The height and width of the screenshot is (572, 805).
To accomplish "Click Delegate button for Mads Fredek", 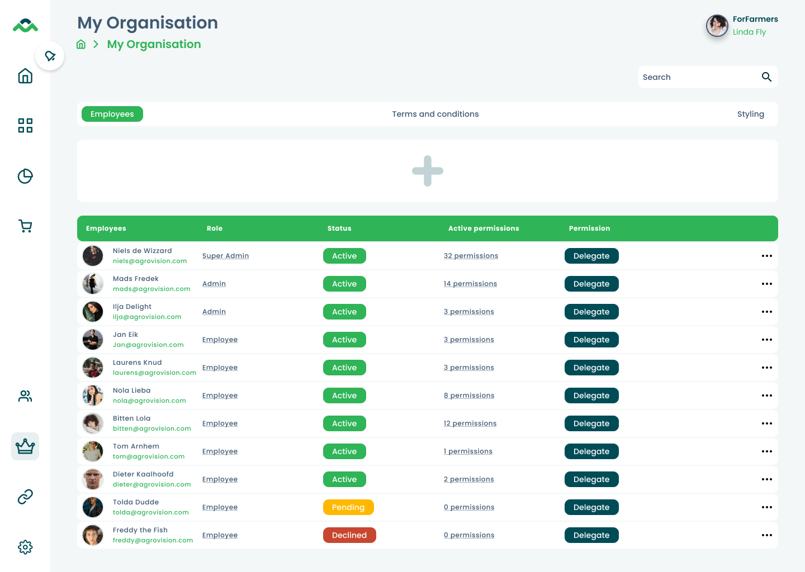I will click(591, 284).
